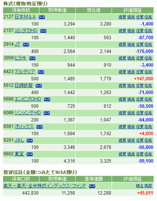Click the 積立 link for the Rakuten fund
The height and width of the screenshot is (201, 157).
(140, 186)
